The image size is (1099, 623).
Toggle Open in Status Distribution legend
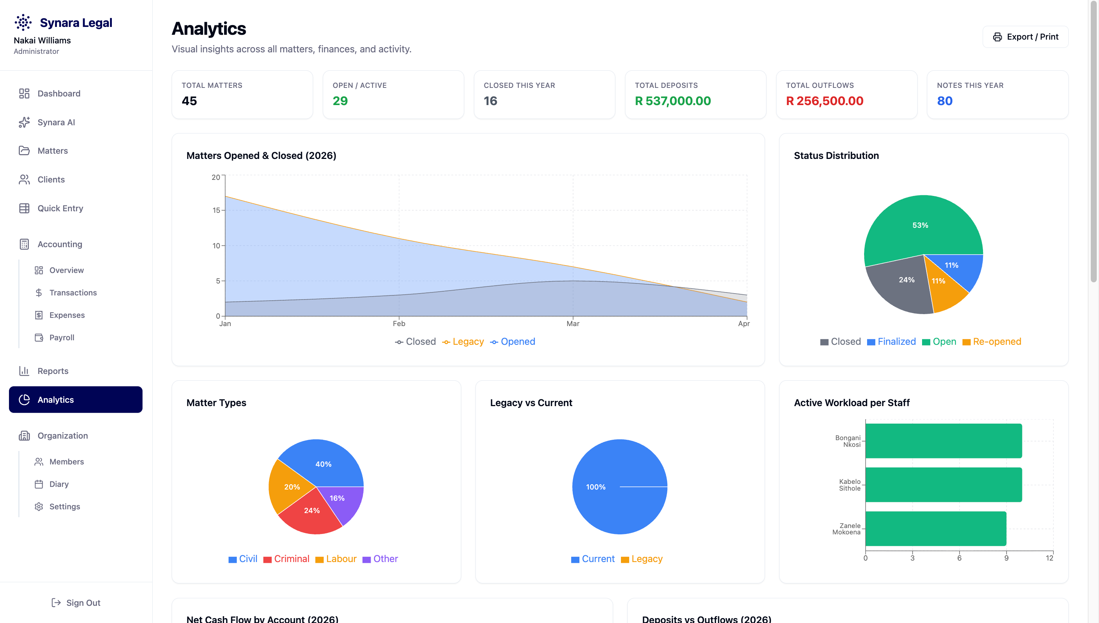[x=939, y=341]
